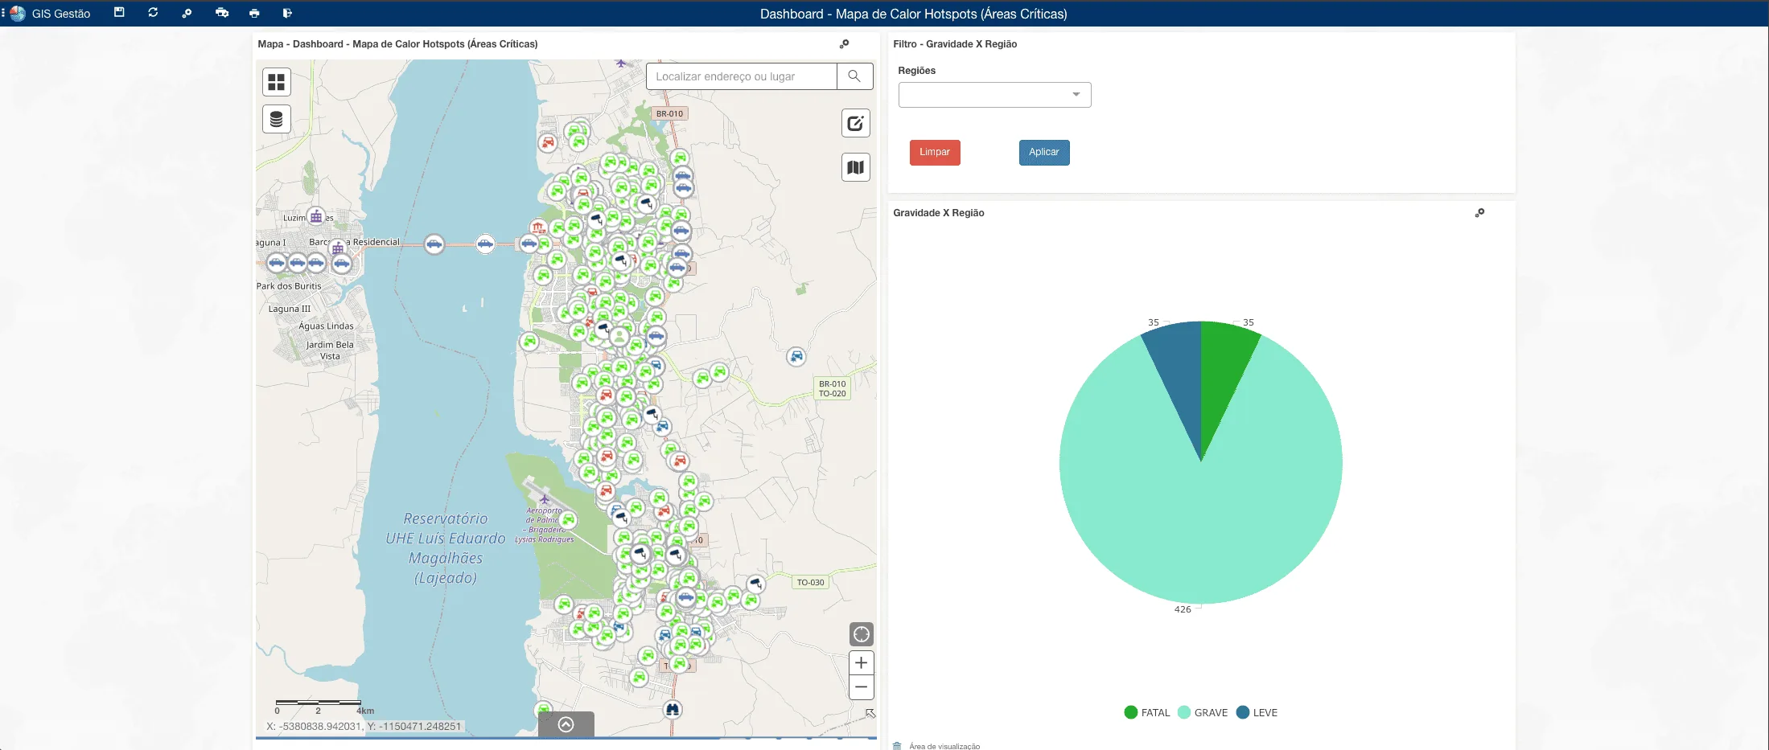The width and height of the screenshot is (1769, 750).
Task: Click the Aplicar button
Action: 1043,152
